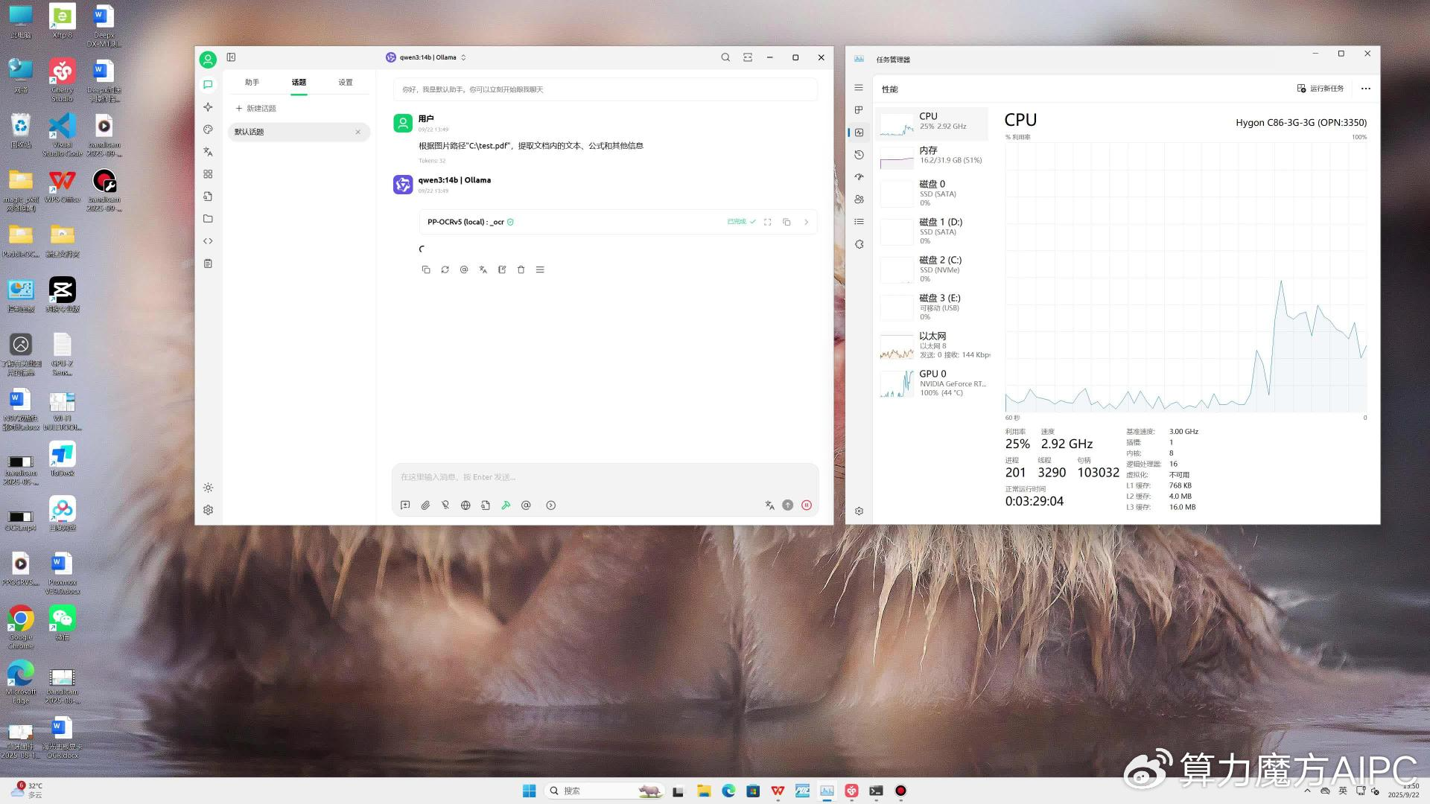Open the qwen3:14b | Ollama model selector
1430x804 pixels.
tap(427, 57)
